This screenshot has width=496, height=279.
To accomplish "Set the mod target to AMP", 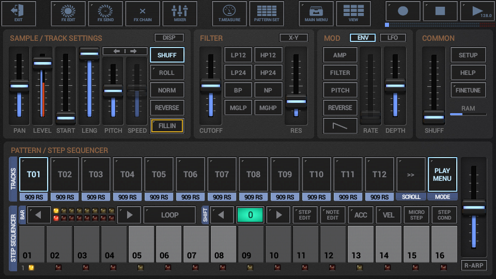I will pos(340,55).
